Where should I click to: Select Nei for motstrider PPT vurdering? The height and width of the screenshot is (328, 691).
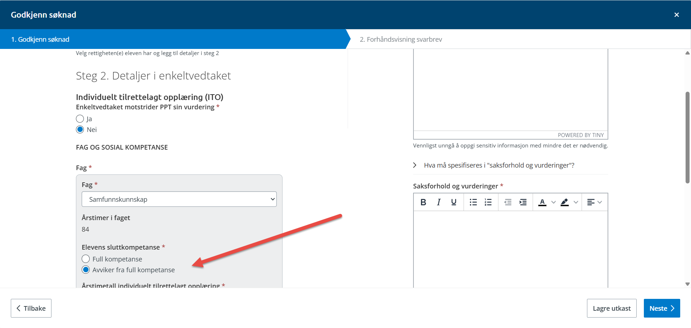(x=80, y=129)
